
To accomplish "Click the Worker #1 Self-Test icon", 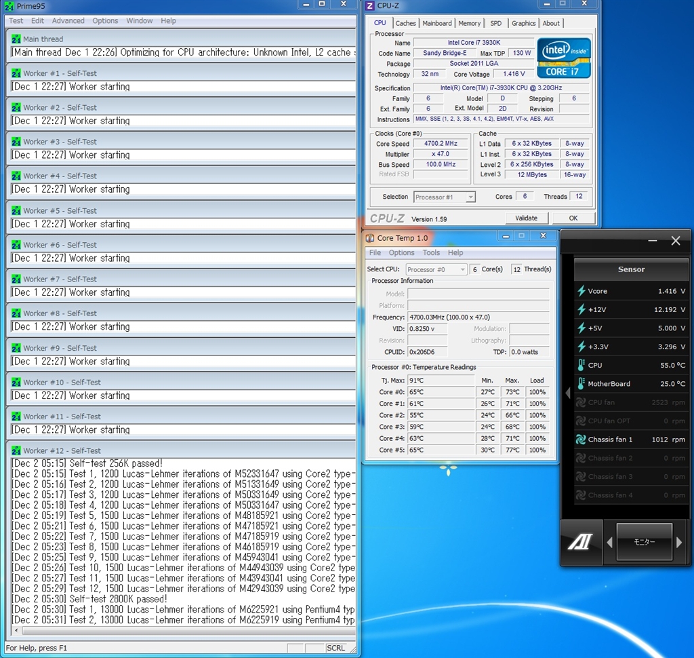I will point(16,73).
